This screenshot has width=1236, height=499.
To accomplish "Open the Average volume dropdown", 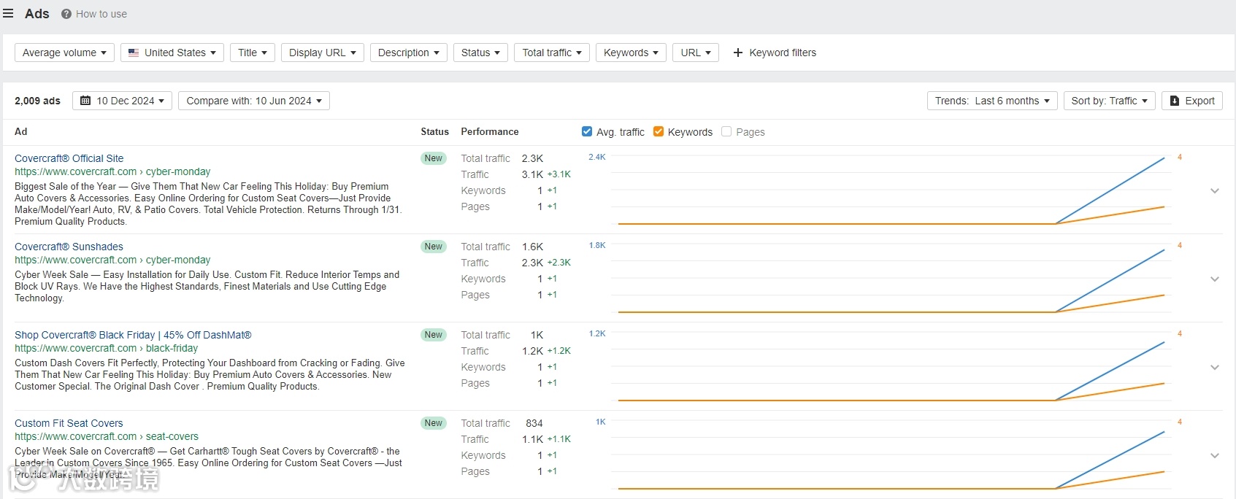I will [x=64, y=53].
